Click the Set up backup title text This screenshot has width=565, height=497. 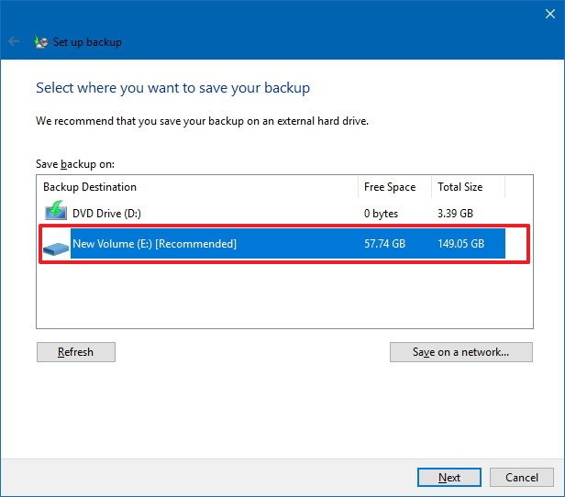[87, 42]
